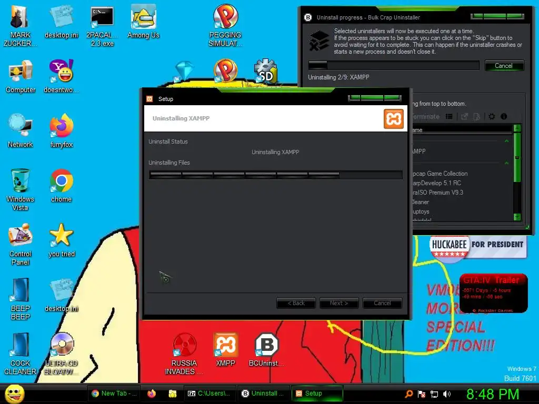This screenshot has height=404, width=539.
Task: Click the Back button in Setup dialog
Action: pyautogui.click(x=296, y=303)
